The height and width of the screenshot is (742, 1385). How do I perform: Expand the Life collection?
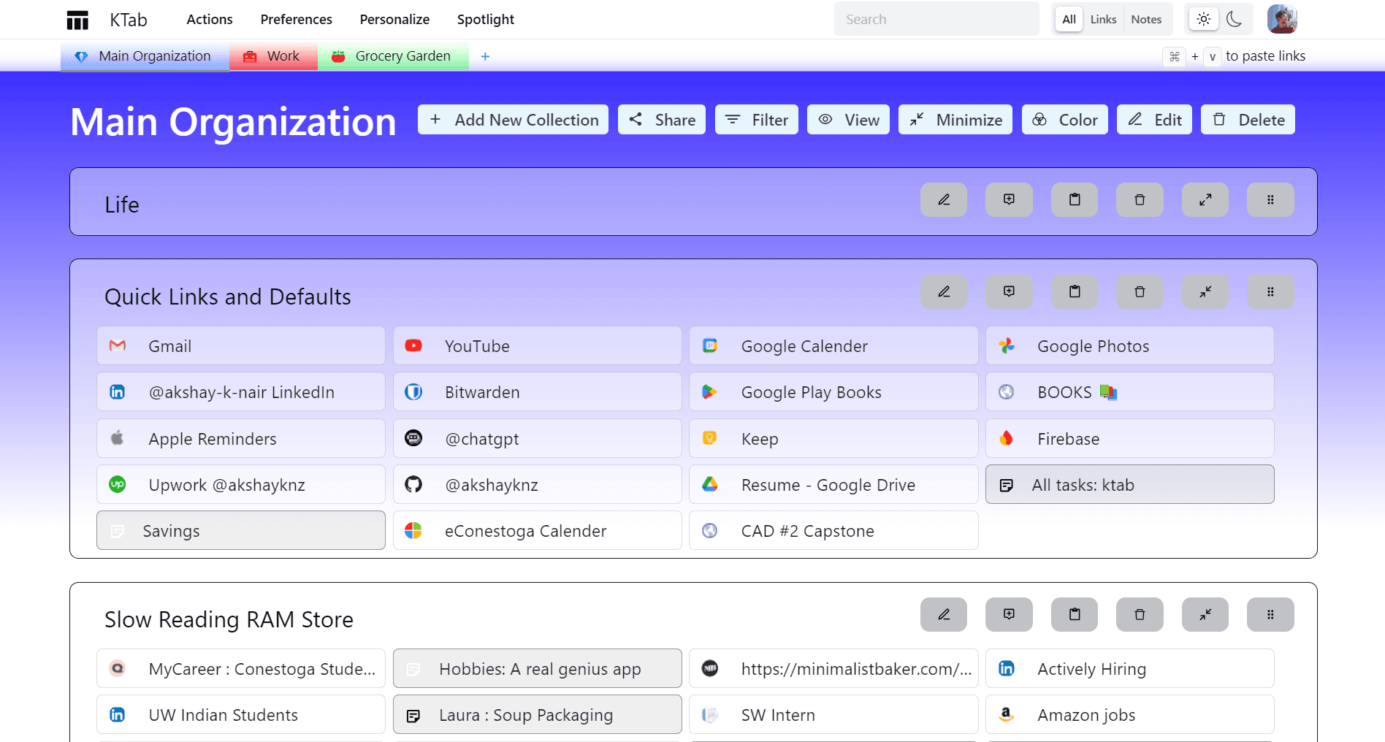coord(1205,200)
